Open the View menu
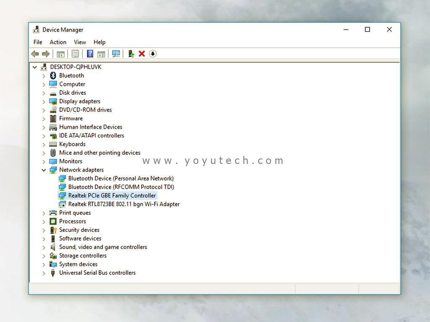430x322 pixels. (80, 42)
